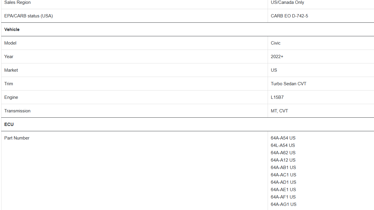This screenshot has height=210, width=374.
Task: Click the 'US/Canada Only' sales region value
Action: tap(287, 2)
